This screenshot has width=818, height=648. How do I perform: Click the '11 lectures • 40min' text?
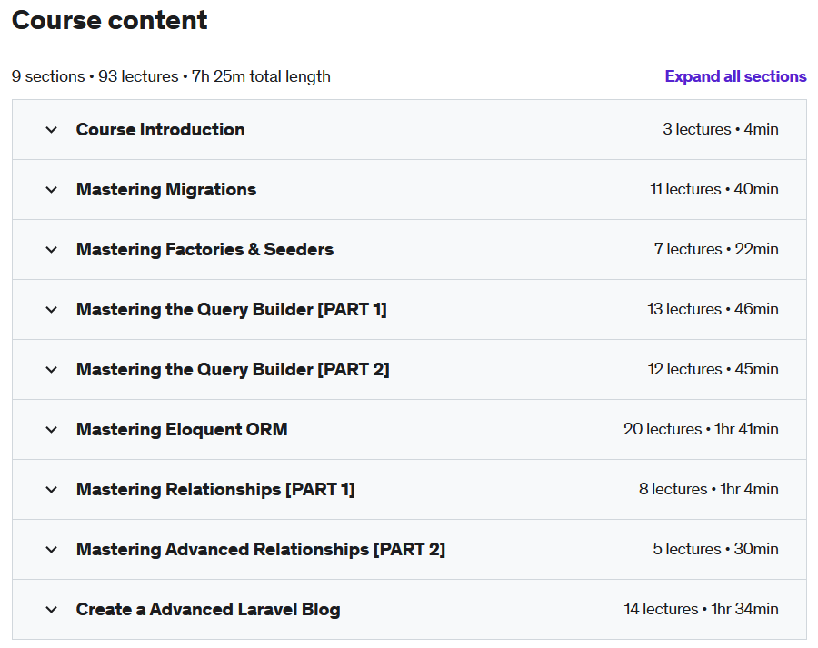[x=714, y=189]
